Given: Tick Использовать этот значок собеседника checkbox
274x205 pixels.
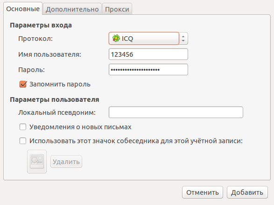Looking at the screenshot, I should pyautogui.click(x=23, y=141).
